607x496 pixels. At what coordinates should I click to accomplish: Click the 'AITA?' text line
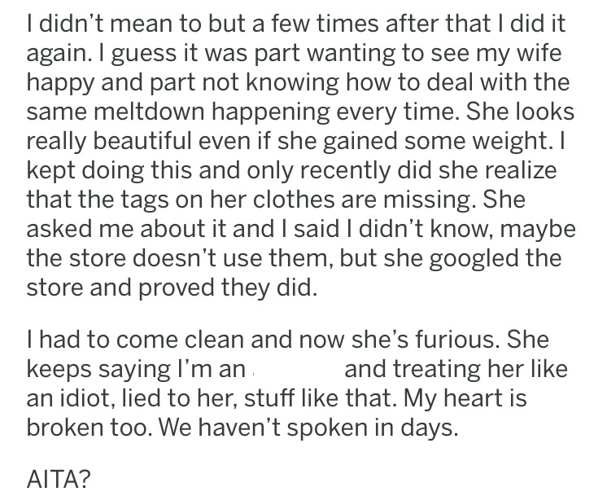point(58,479)
